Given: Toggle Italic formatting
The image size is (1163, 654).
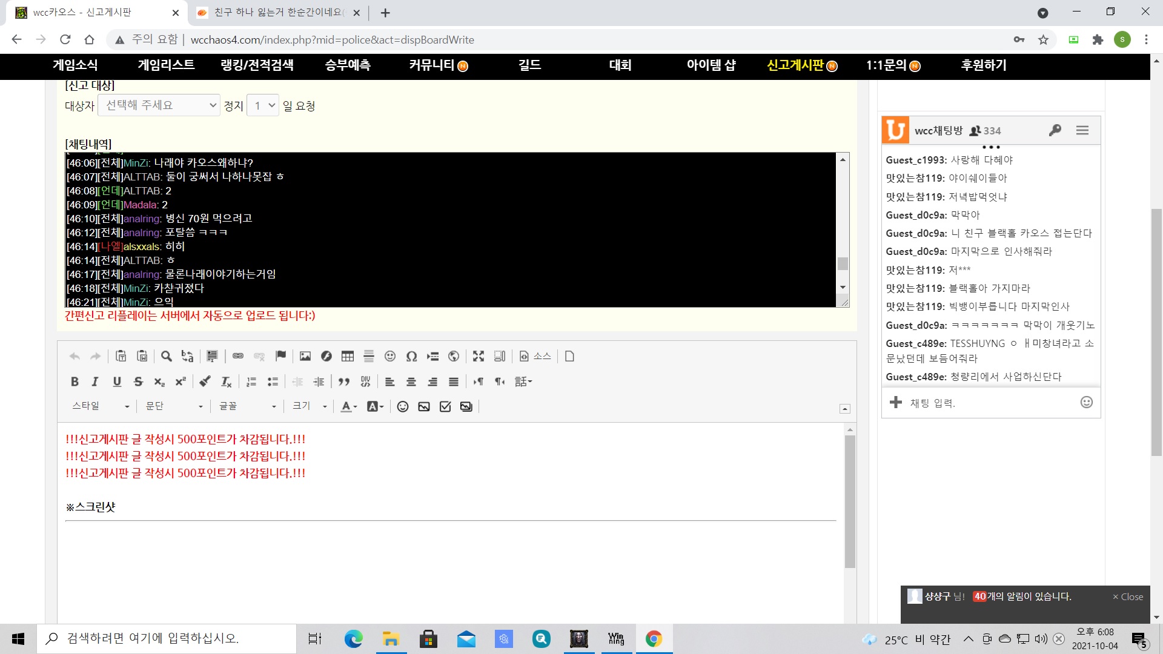Looking at the screenshot, I should click(95, 381).
